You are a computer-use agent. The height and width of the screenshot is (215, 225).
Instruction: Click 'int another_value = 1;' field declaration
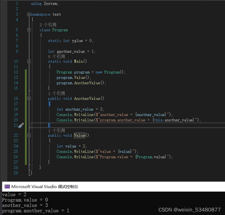point(72,51)
